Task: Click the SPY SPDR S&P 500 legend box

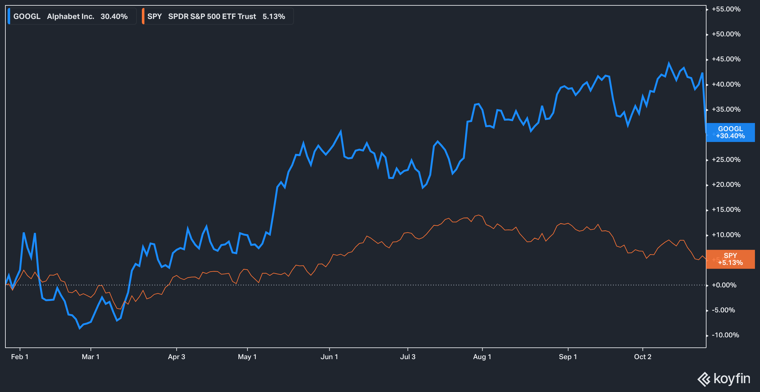Action: click(x=218, y=16)
